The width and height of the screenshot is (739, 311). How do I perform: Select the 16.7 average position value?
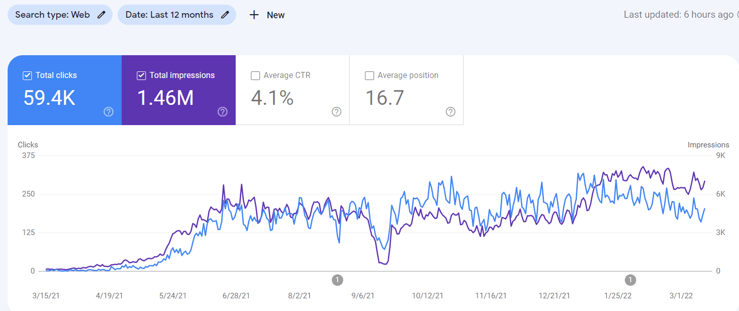(x=385, y=98)
